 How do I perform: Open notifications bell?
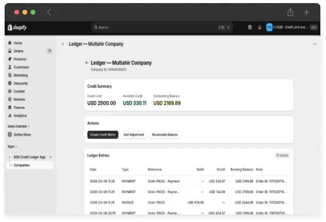(x=260, y=27)
